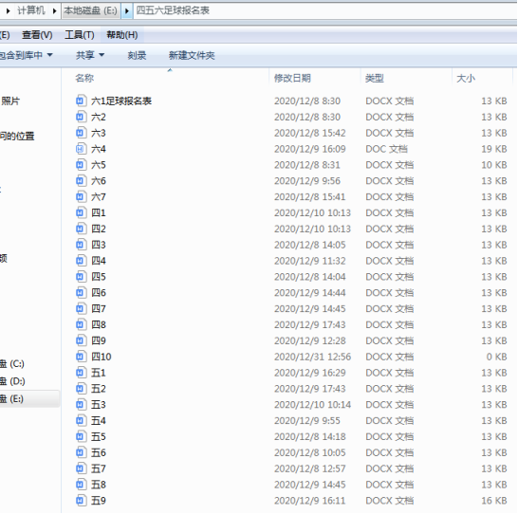Click the file icon next to 五9
The height and width of the screenshot is (514, 518).
[81, 501]
